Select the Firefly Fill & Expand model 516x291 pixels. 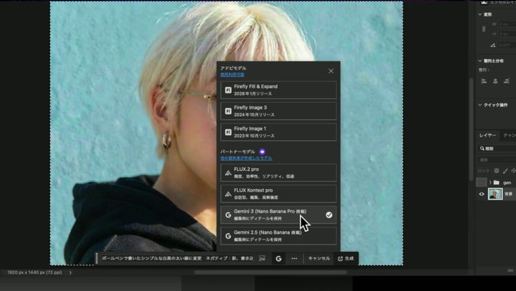(279, 90)
